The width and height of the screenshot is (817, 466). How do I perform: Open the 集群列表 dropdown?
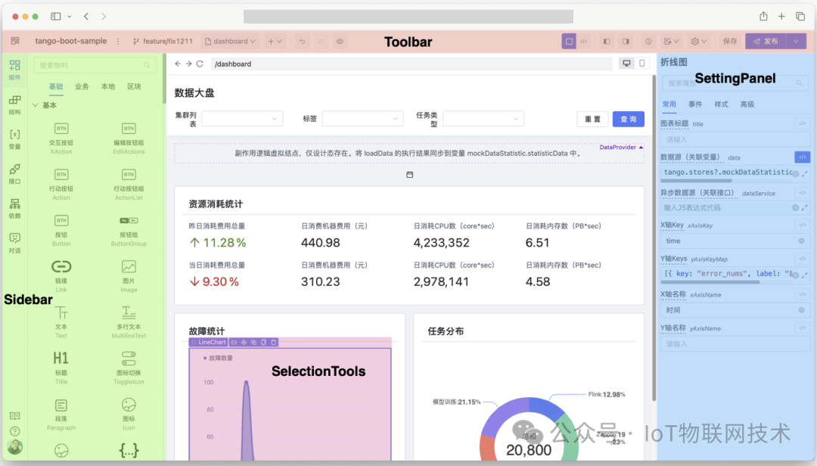(242, 119)
